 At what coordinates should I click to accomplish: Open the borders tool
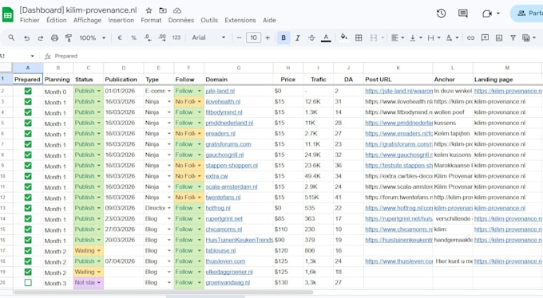point(359,38)
